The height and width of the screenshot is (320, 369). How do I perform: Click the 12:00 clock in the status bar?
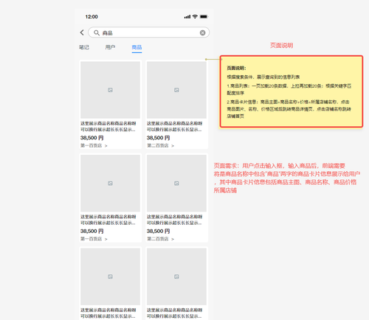coord(92,17)
